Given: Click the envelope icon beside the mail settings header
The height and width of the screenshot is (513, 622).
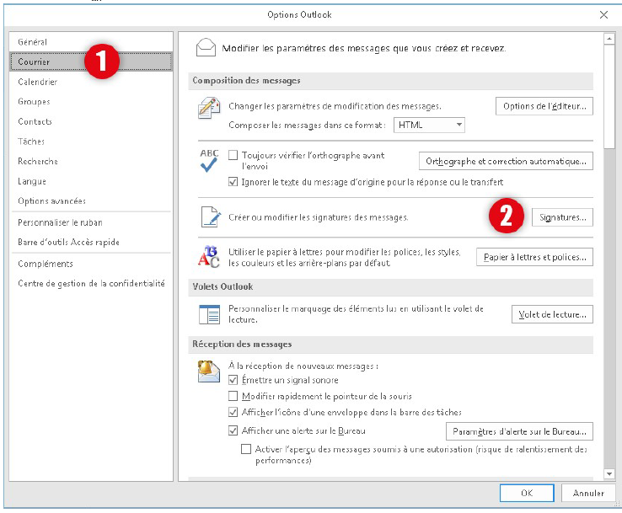Looking at the screenshot, I should tap(205, 49).
